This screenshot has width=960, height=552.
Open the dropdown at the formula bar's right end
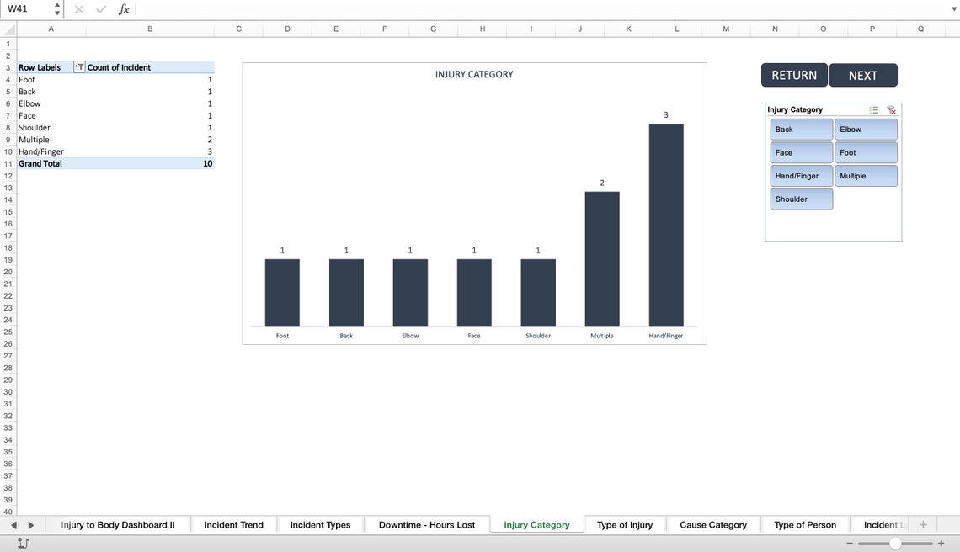[952, 9]
